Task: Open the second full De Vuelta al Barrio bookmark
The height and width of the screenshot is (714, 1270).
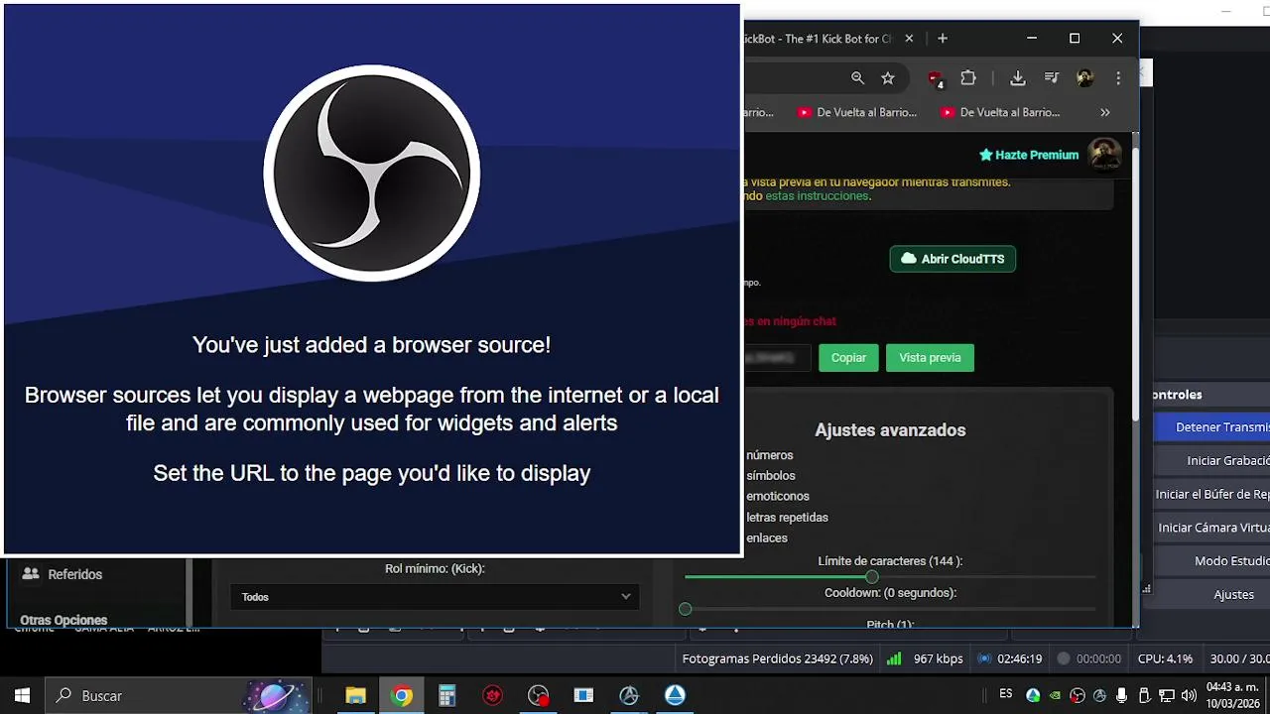Action: click(x=1001, y=112)
